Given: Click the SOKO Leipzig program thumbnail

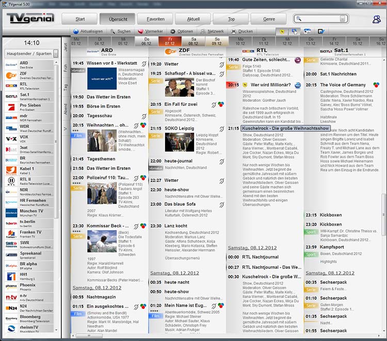Looking at the screenshot, I should [180, 142].
